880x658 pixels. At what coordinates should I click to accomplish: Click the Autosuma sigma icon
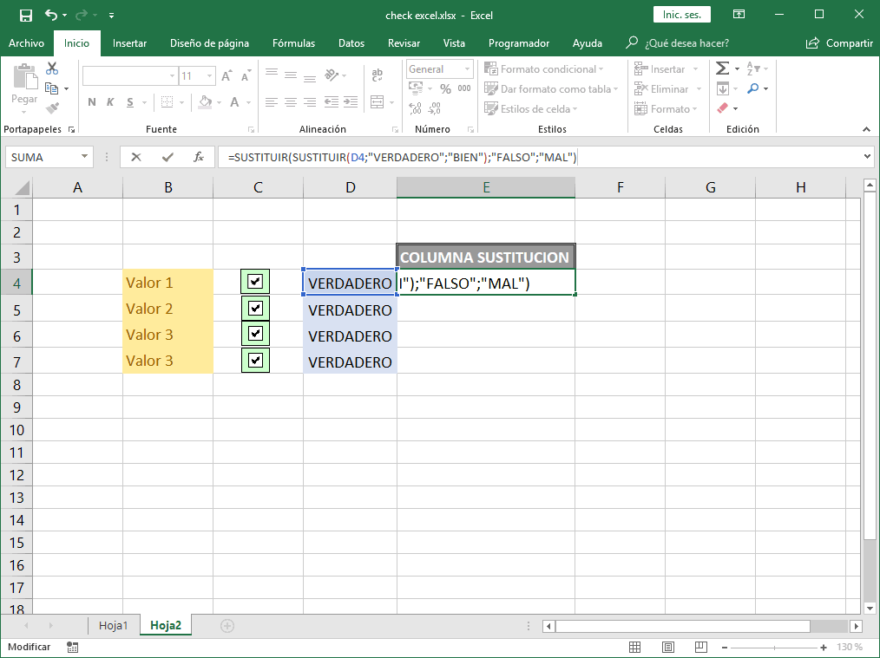pos(724,68)
